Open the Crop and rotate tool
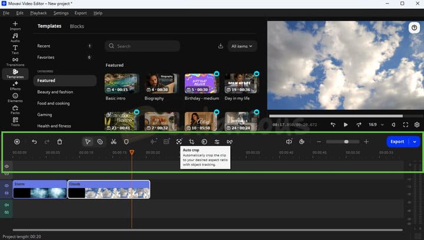Screen dimensions: 424x240 [x=191, y=142]
